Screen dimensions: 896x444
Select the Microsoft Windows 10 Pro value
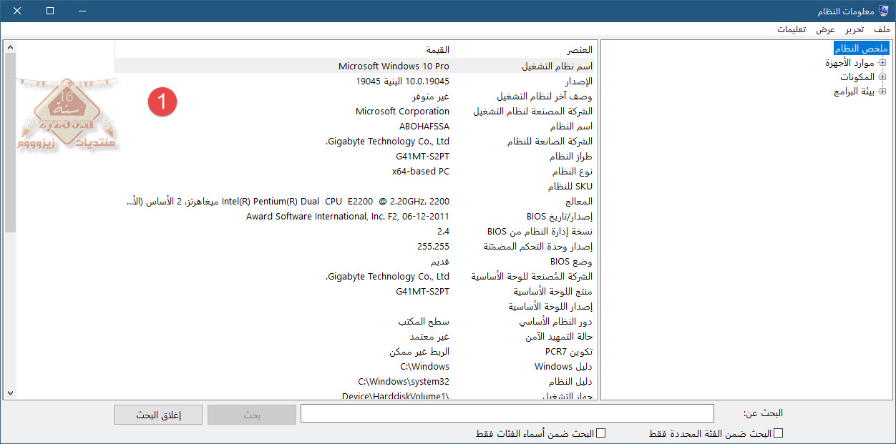point(394,66)
